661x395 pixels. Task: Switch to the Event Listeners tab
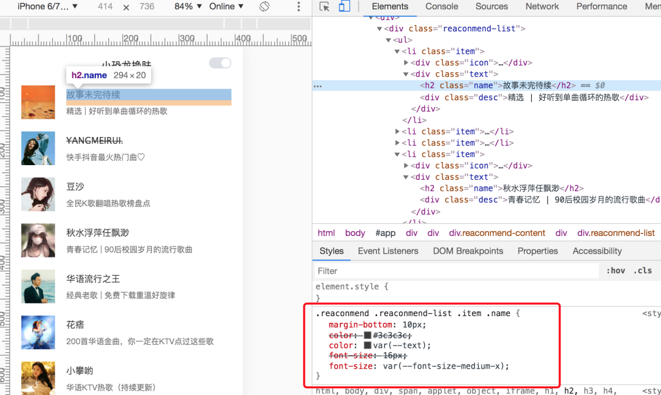pyautogui.click(x=388, y=251)
